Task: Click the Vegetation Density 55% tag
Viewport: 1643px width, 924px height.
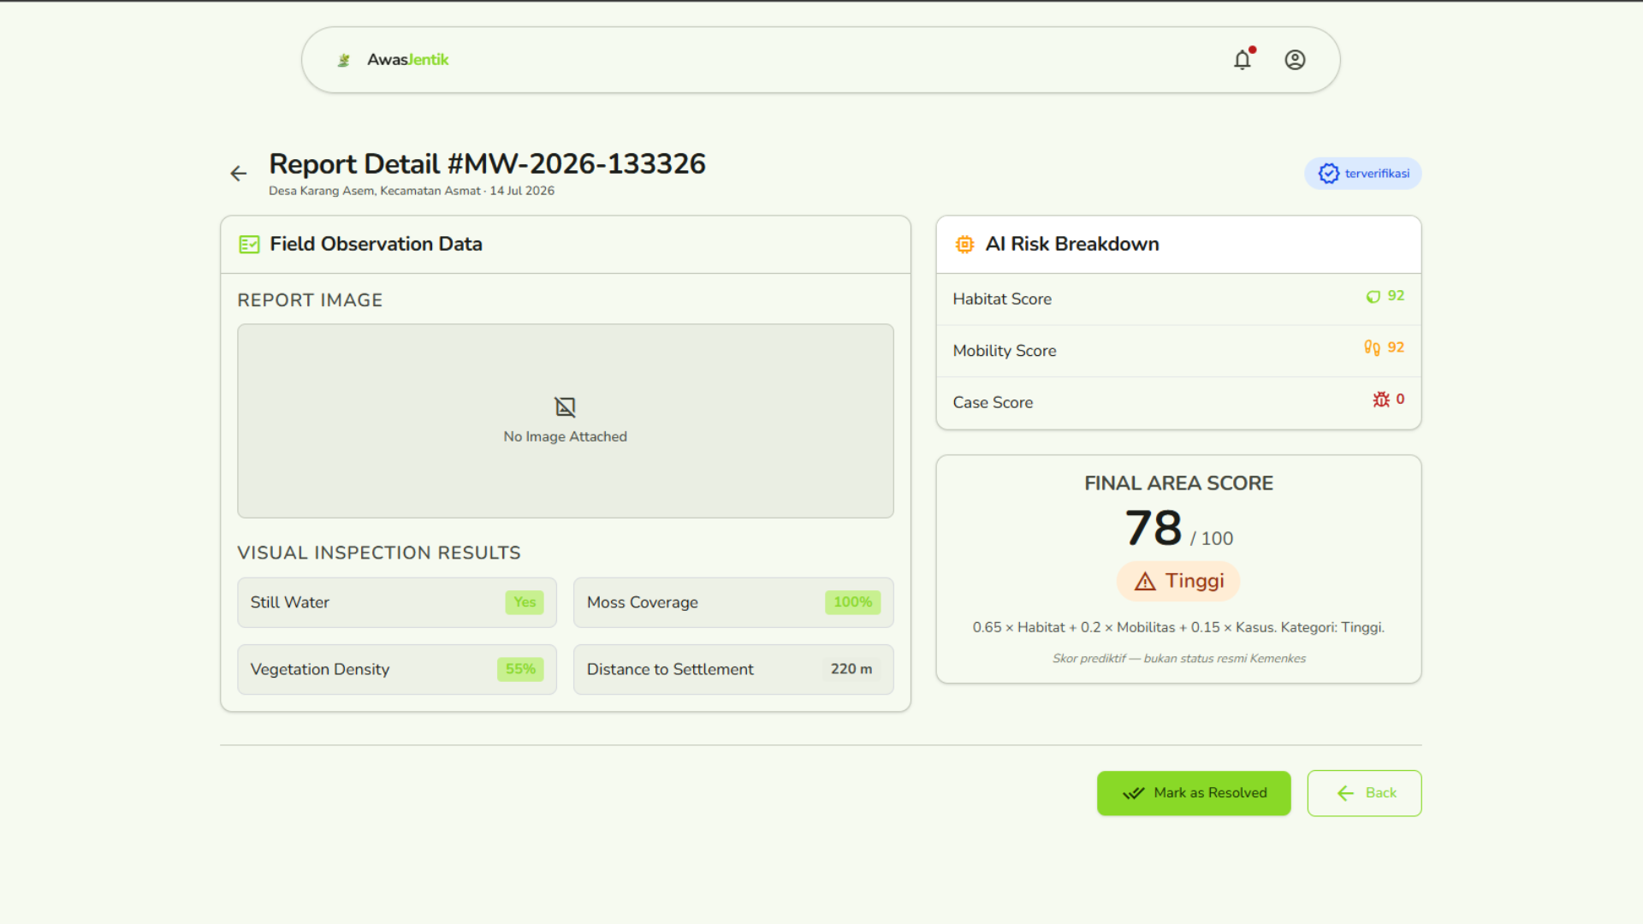Action: pos(520,669)
